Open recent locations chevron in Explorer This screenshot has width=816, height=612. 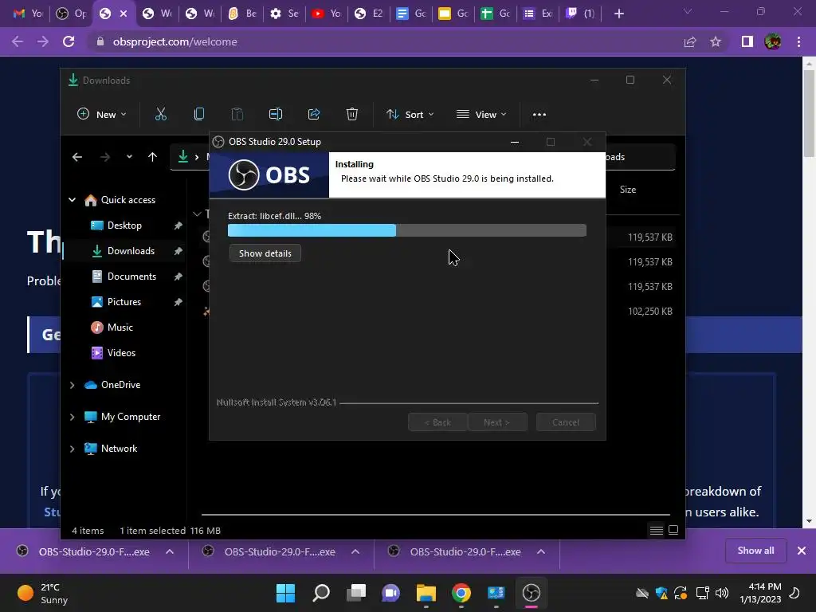pyautogui.click(x=129, y=157)
